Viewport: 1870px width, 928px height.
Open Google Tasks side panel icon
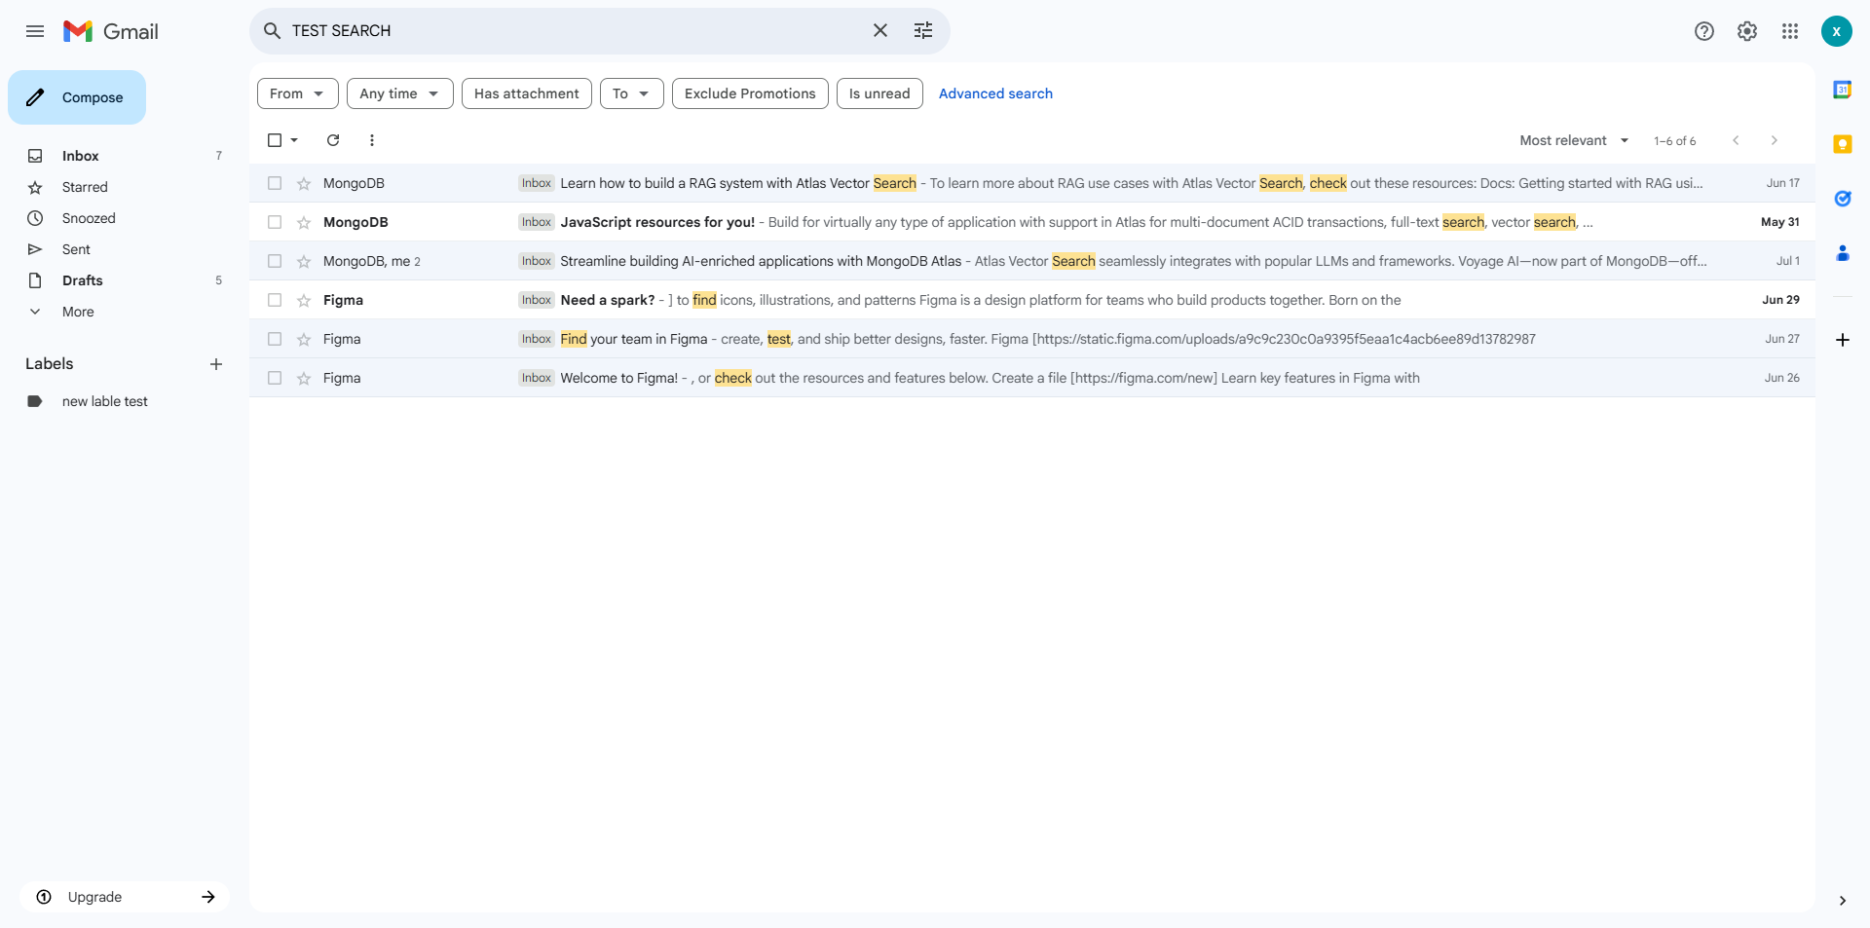[x=1843, y=199]
